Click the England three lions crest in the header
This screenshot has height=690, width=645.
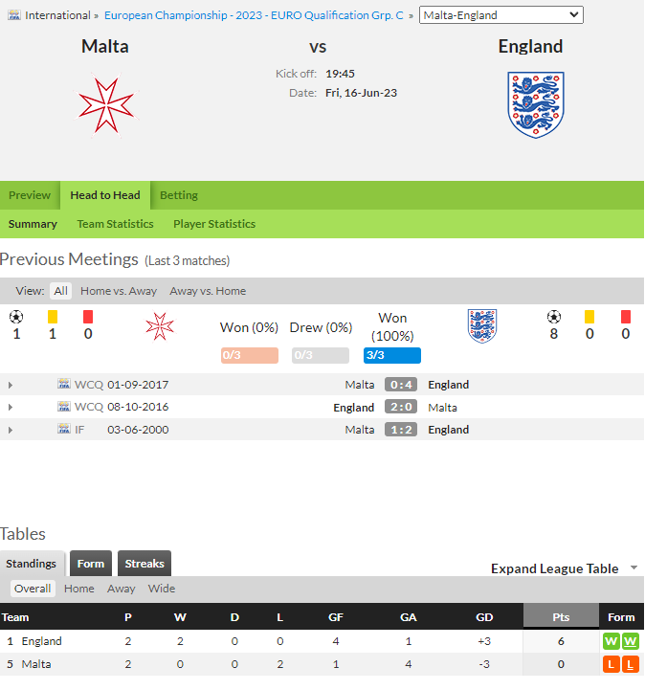pos(536,105)
